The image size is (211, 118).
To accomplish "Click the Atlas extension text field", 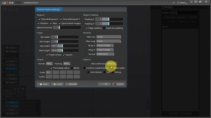I will [111, 64].
